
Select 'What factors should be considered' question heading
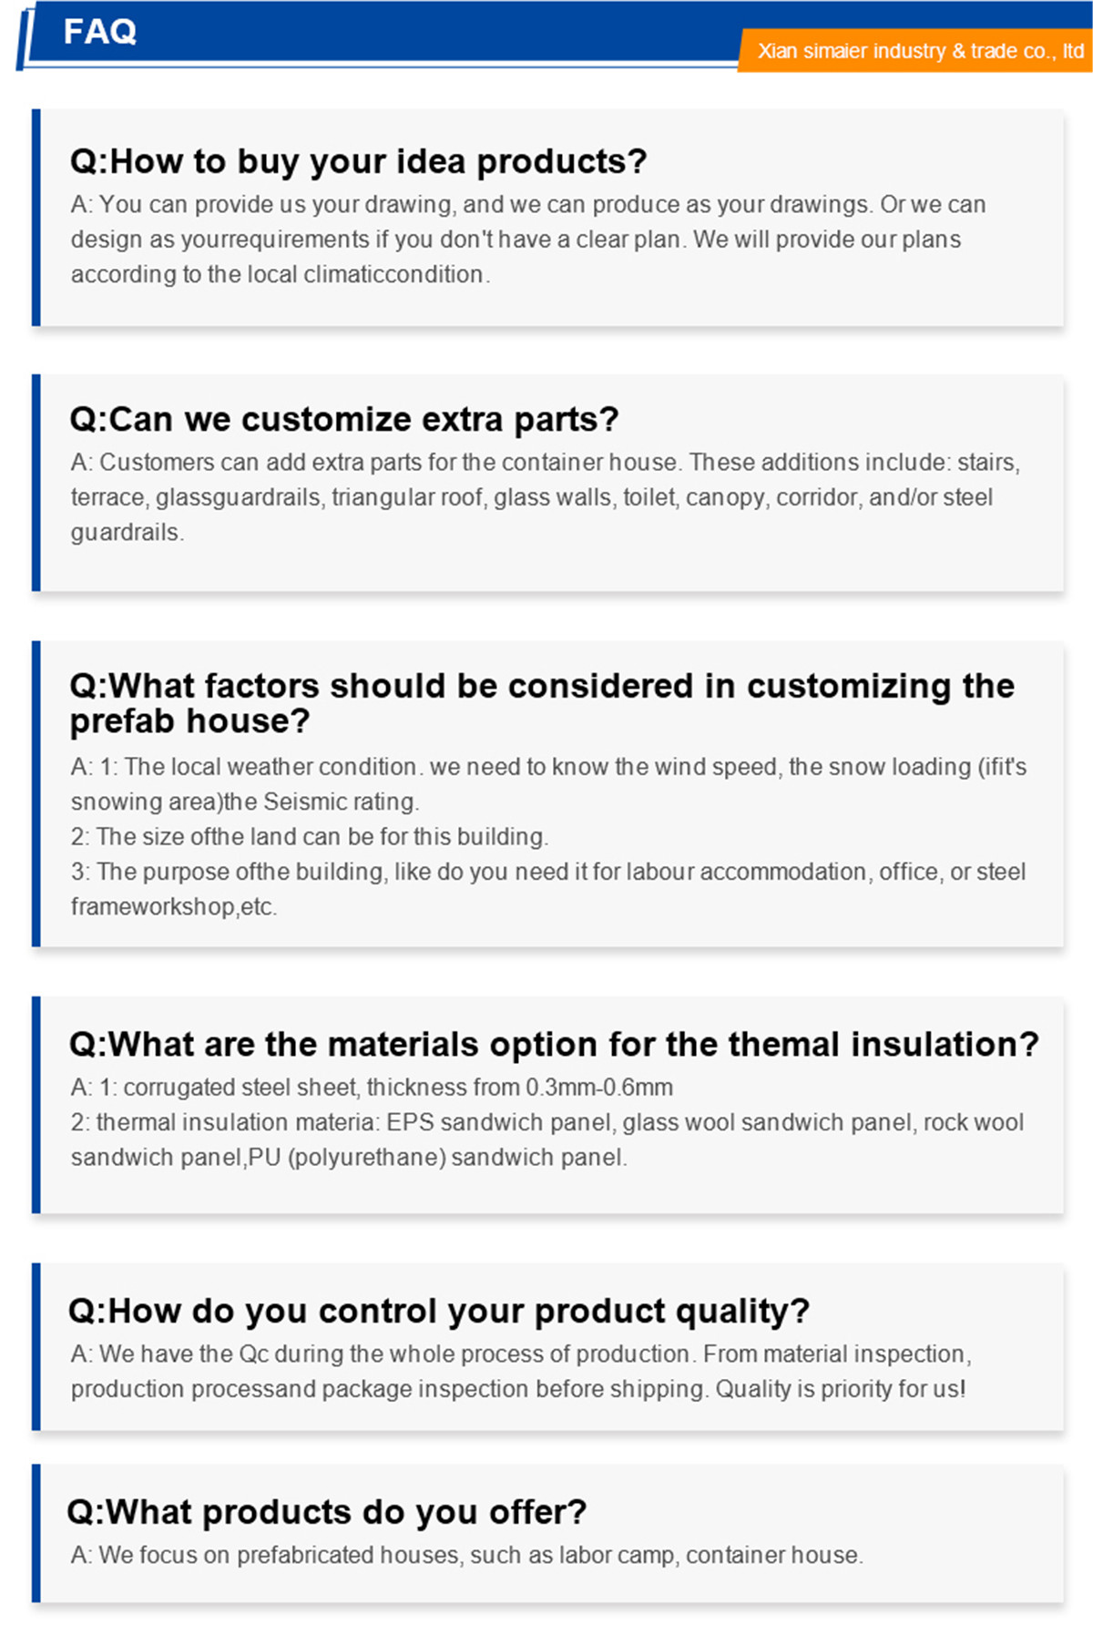coord(542,703)
